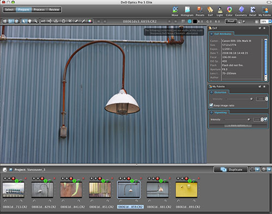Click the red light above 893.CR2 thumbnail

[186, 179]
